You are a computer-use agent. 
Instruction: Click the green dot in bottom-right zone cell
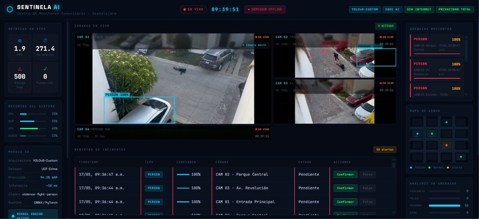pyautogui.click(x=461, y=157)
